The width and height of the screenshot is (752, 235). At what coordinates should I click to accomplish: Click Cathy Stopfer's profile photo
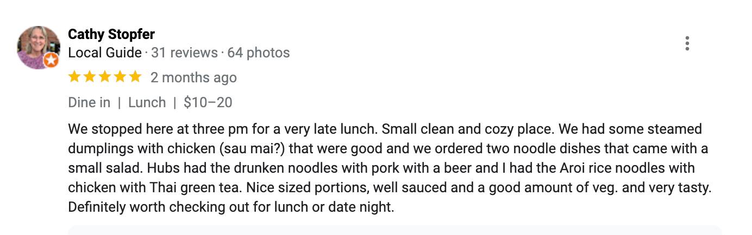(x=37, y=47)
